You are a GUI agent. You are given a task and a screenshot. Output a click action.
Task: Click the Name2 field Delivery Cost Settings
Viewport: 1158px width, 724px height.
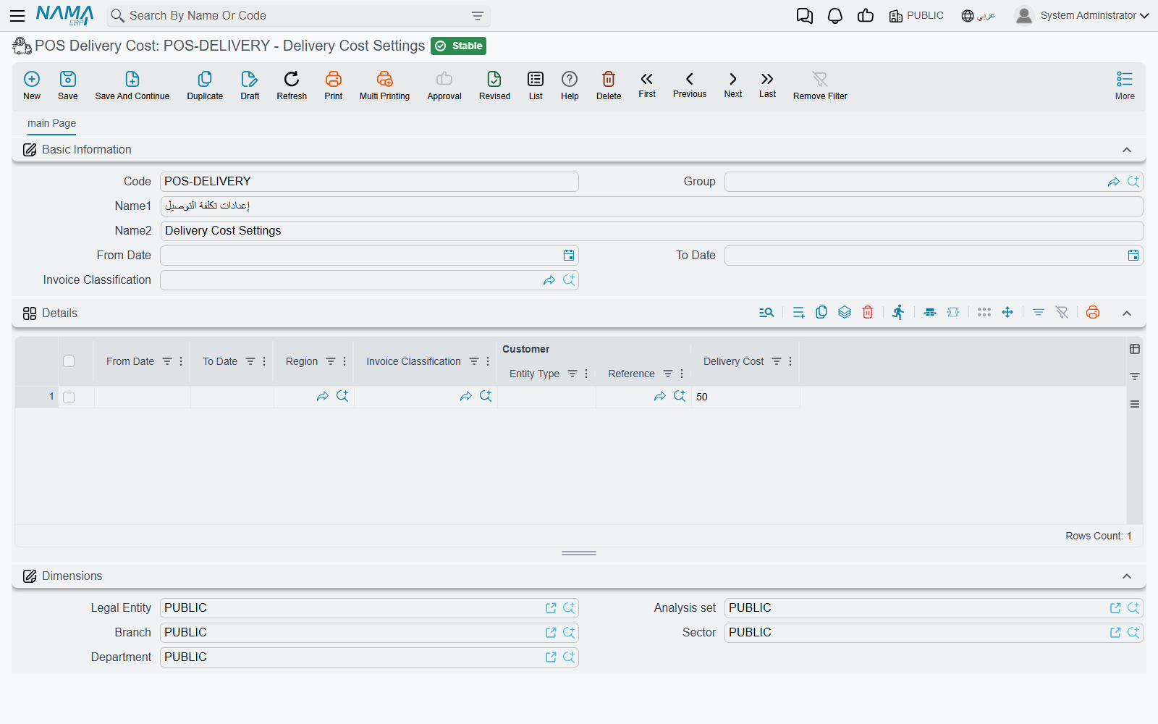click(651, 231)
